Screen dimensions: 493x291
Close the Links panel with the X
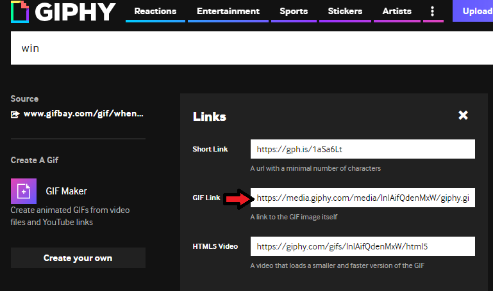[x=463, y=115]
